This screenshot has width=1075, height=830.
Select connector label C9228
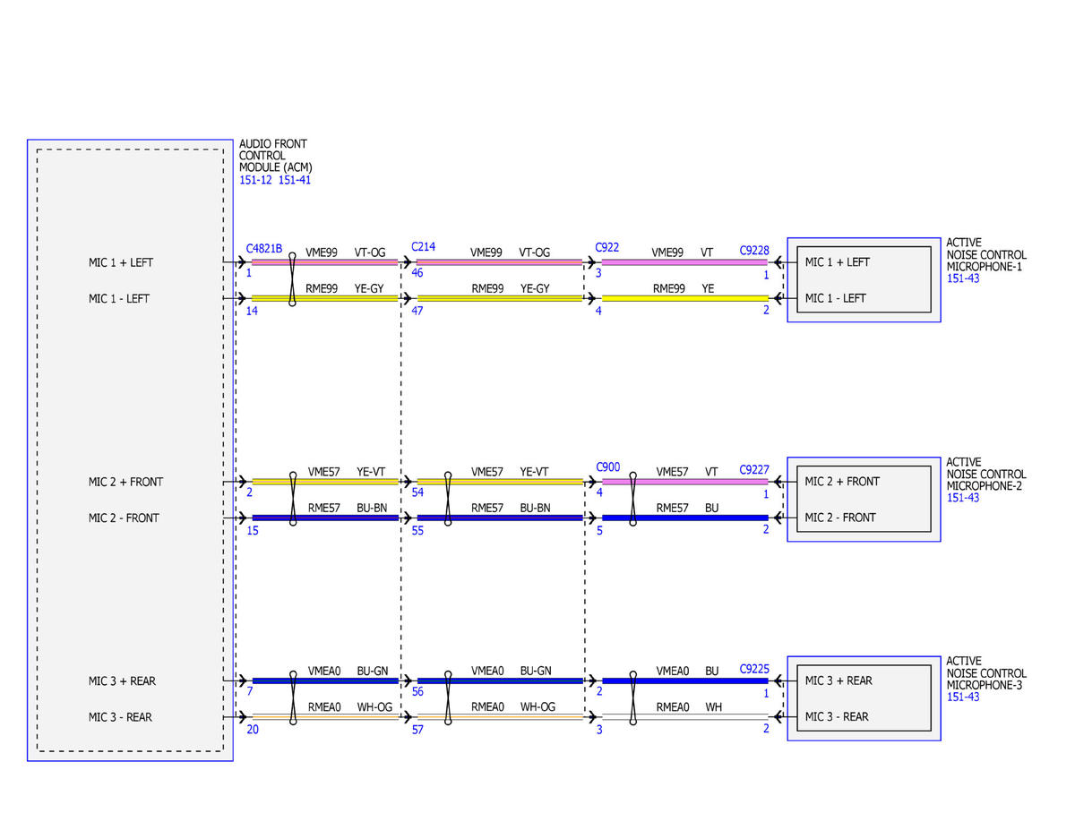coord(754,252)
